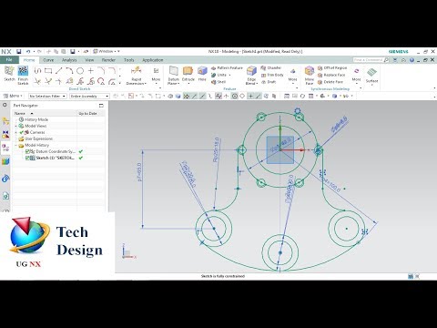Image resolution: width=437 pixels, height=328 pixels.
Task: Click the Delete Face button
Action: (330, 82)
